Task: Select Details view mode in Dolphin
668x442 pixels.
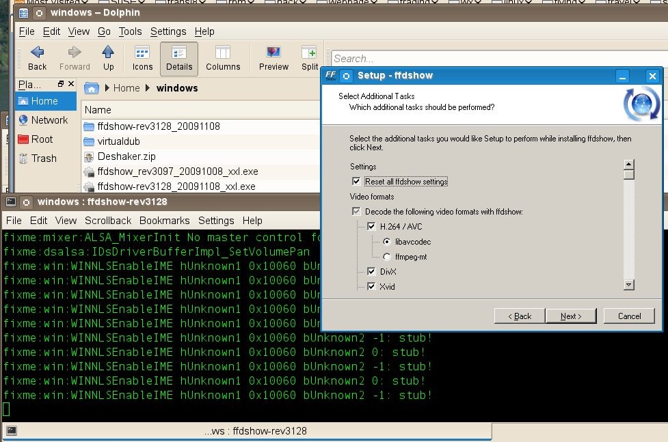Action: [x=179, y=58]
